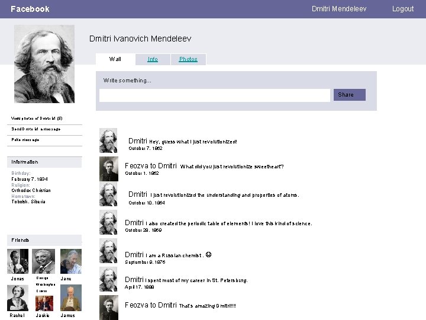Click birthday value 'February 7, 1834'
This screenshot has height=320, width=426.
click(x=30, y=179)
